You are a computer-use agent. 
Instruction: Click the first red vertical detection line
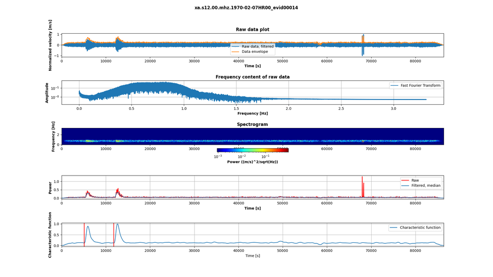tap(84, 235)
